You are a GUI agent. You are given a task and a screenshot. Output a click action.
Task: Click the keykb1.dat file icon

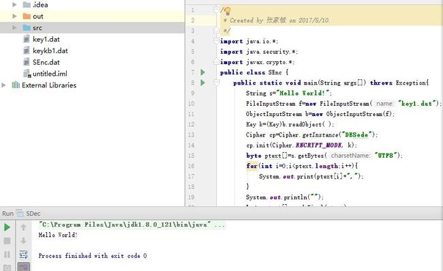point(27,51)
